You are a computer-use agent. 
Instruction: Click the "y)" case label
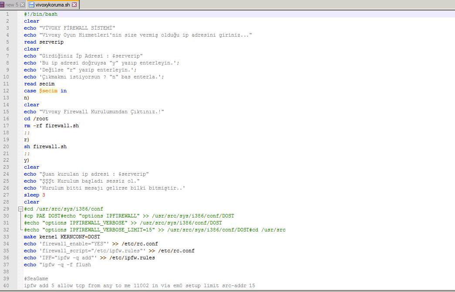[27, 160]
